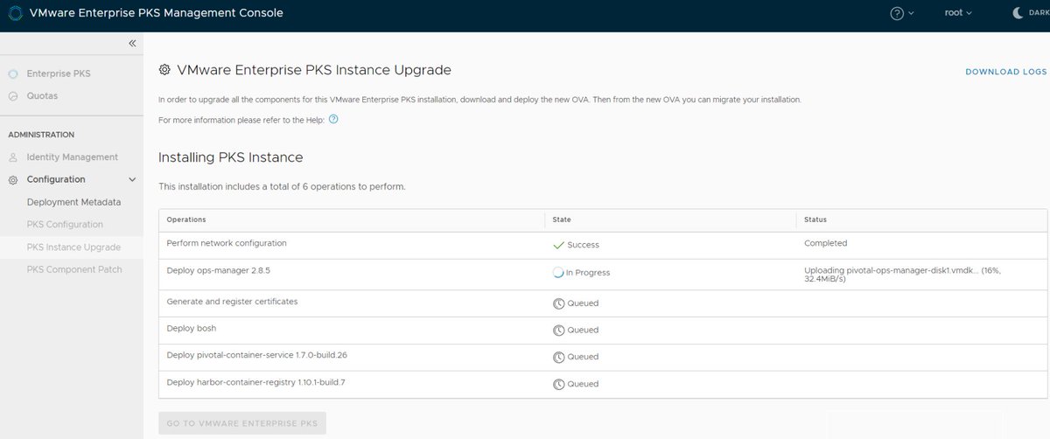The image size is (1050, 439).
Task: Click the Quotas gauge icon
Action: point(12,96)
